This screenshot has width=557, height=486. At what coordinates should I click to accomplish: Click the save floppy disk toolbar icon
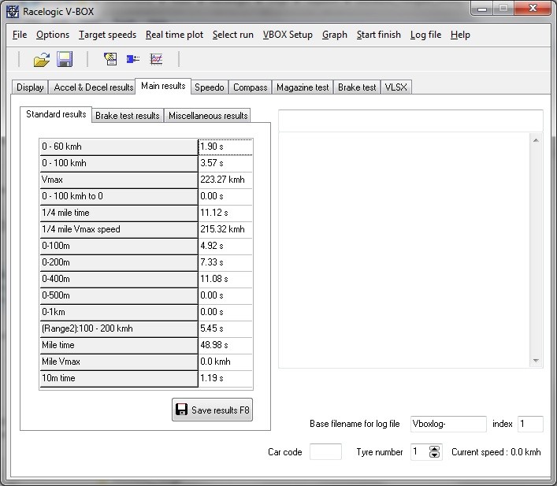click(x=65, y=59)
